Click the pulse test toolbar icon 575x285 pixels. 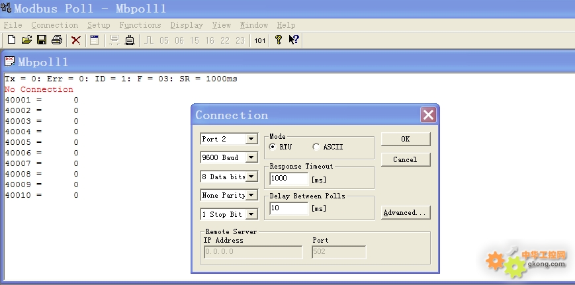(148, 40)
